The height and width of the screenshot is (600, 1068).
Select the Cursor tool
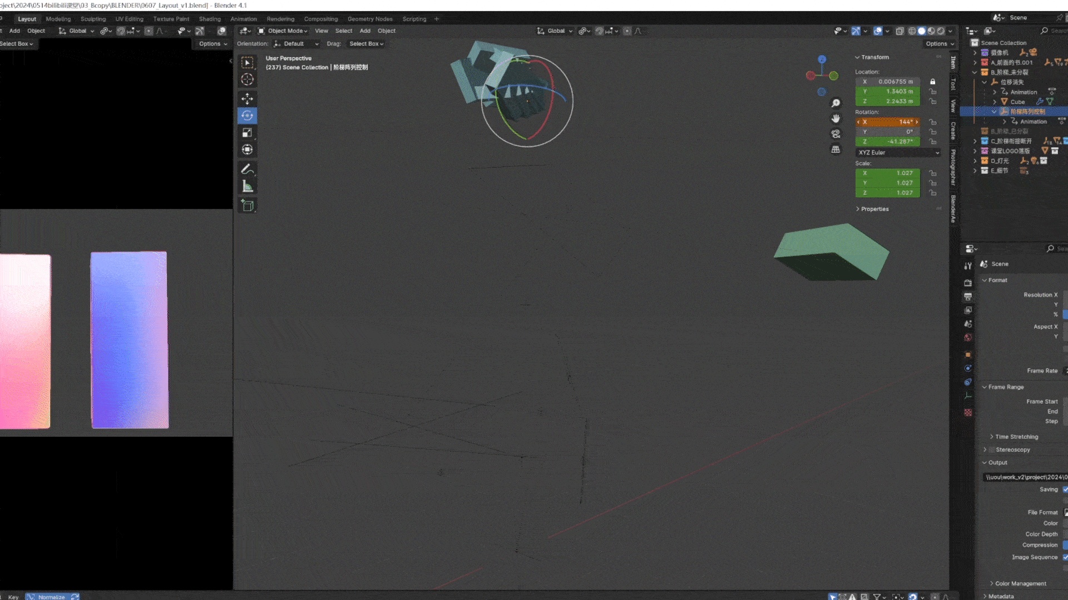247,79
